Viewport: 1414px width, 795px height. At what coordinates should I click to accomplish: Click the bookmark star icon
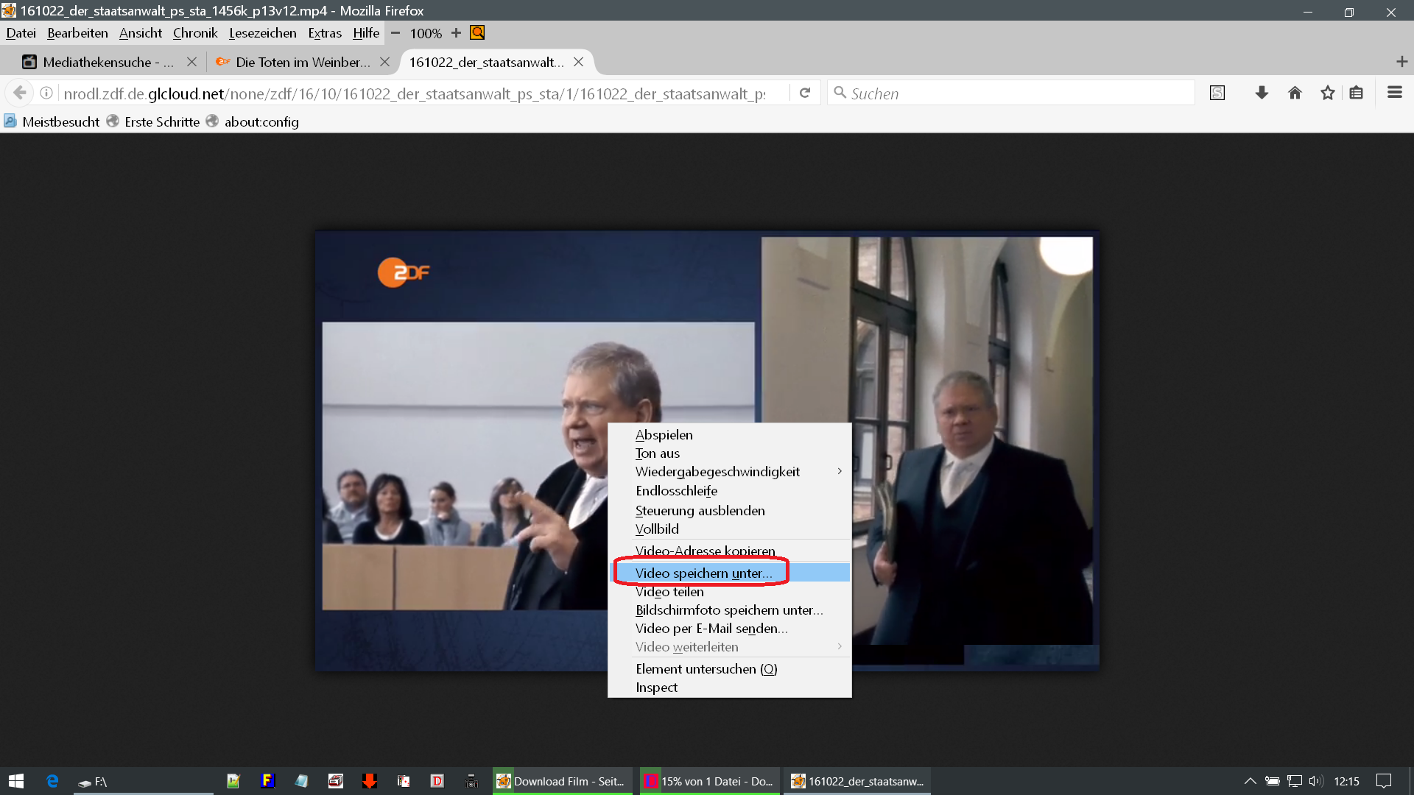1327,93
